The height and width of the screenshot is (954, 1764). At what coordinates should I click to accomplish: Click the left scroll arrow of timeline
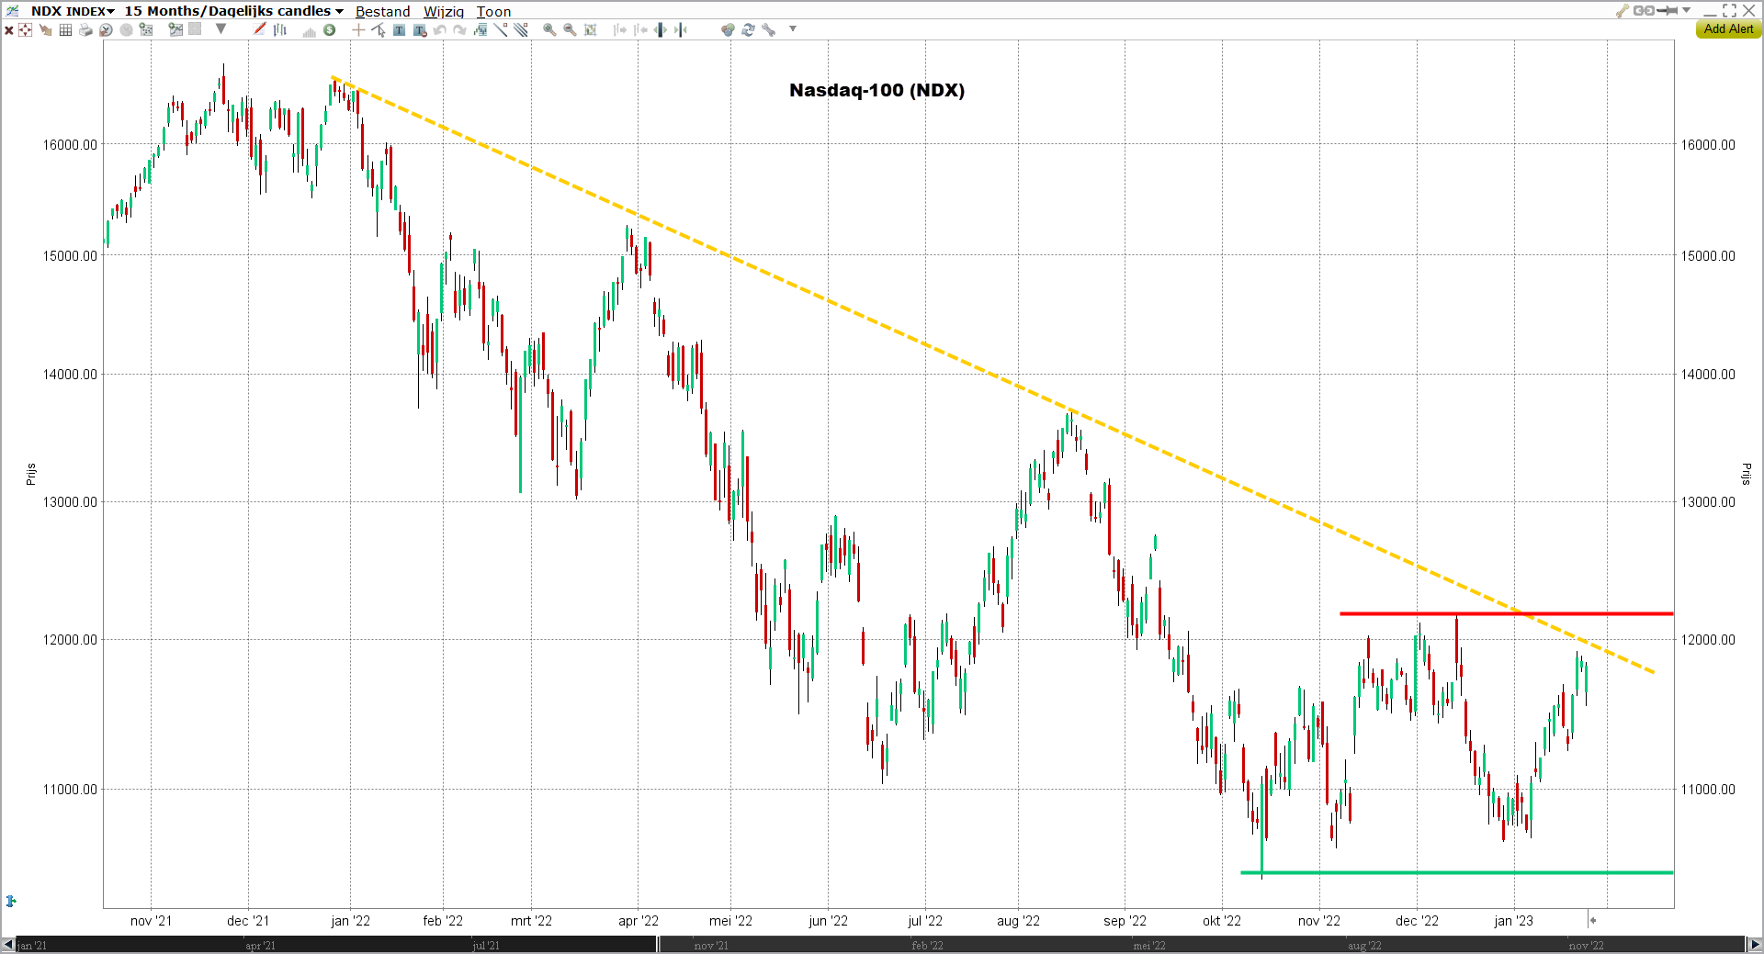8,945
